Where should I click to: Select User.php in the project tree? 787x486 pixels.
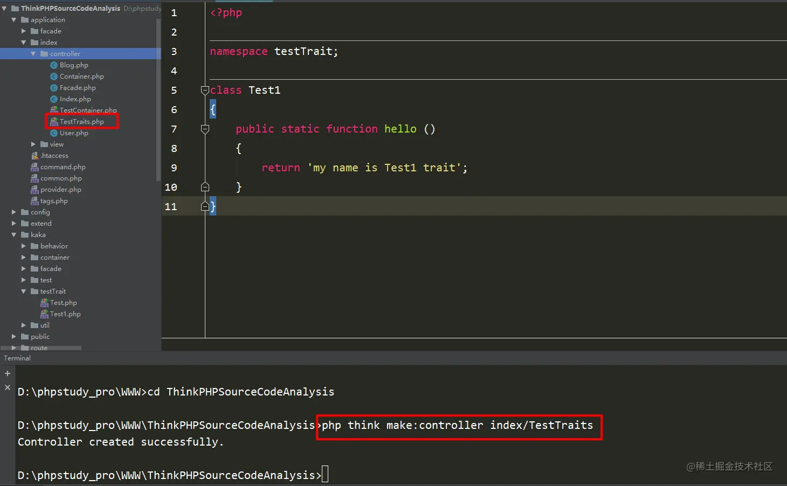coord(74,133)
